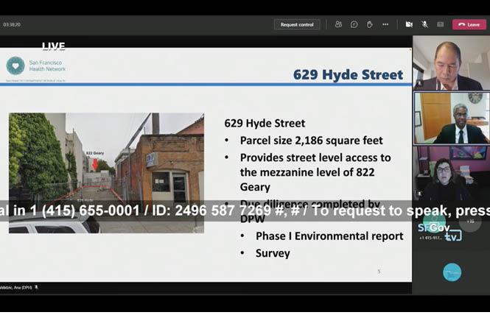The width and height of the screenshot is (490, 315).
Task: Click the "Survey" bullet text
Action: pos(273,253)
